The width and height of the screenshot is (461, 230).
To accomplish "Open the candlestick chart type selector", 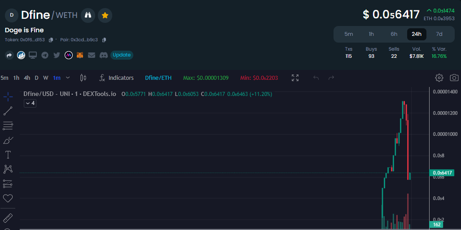I will pos(83,78).
